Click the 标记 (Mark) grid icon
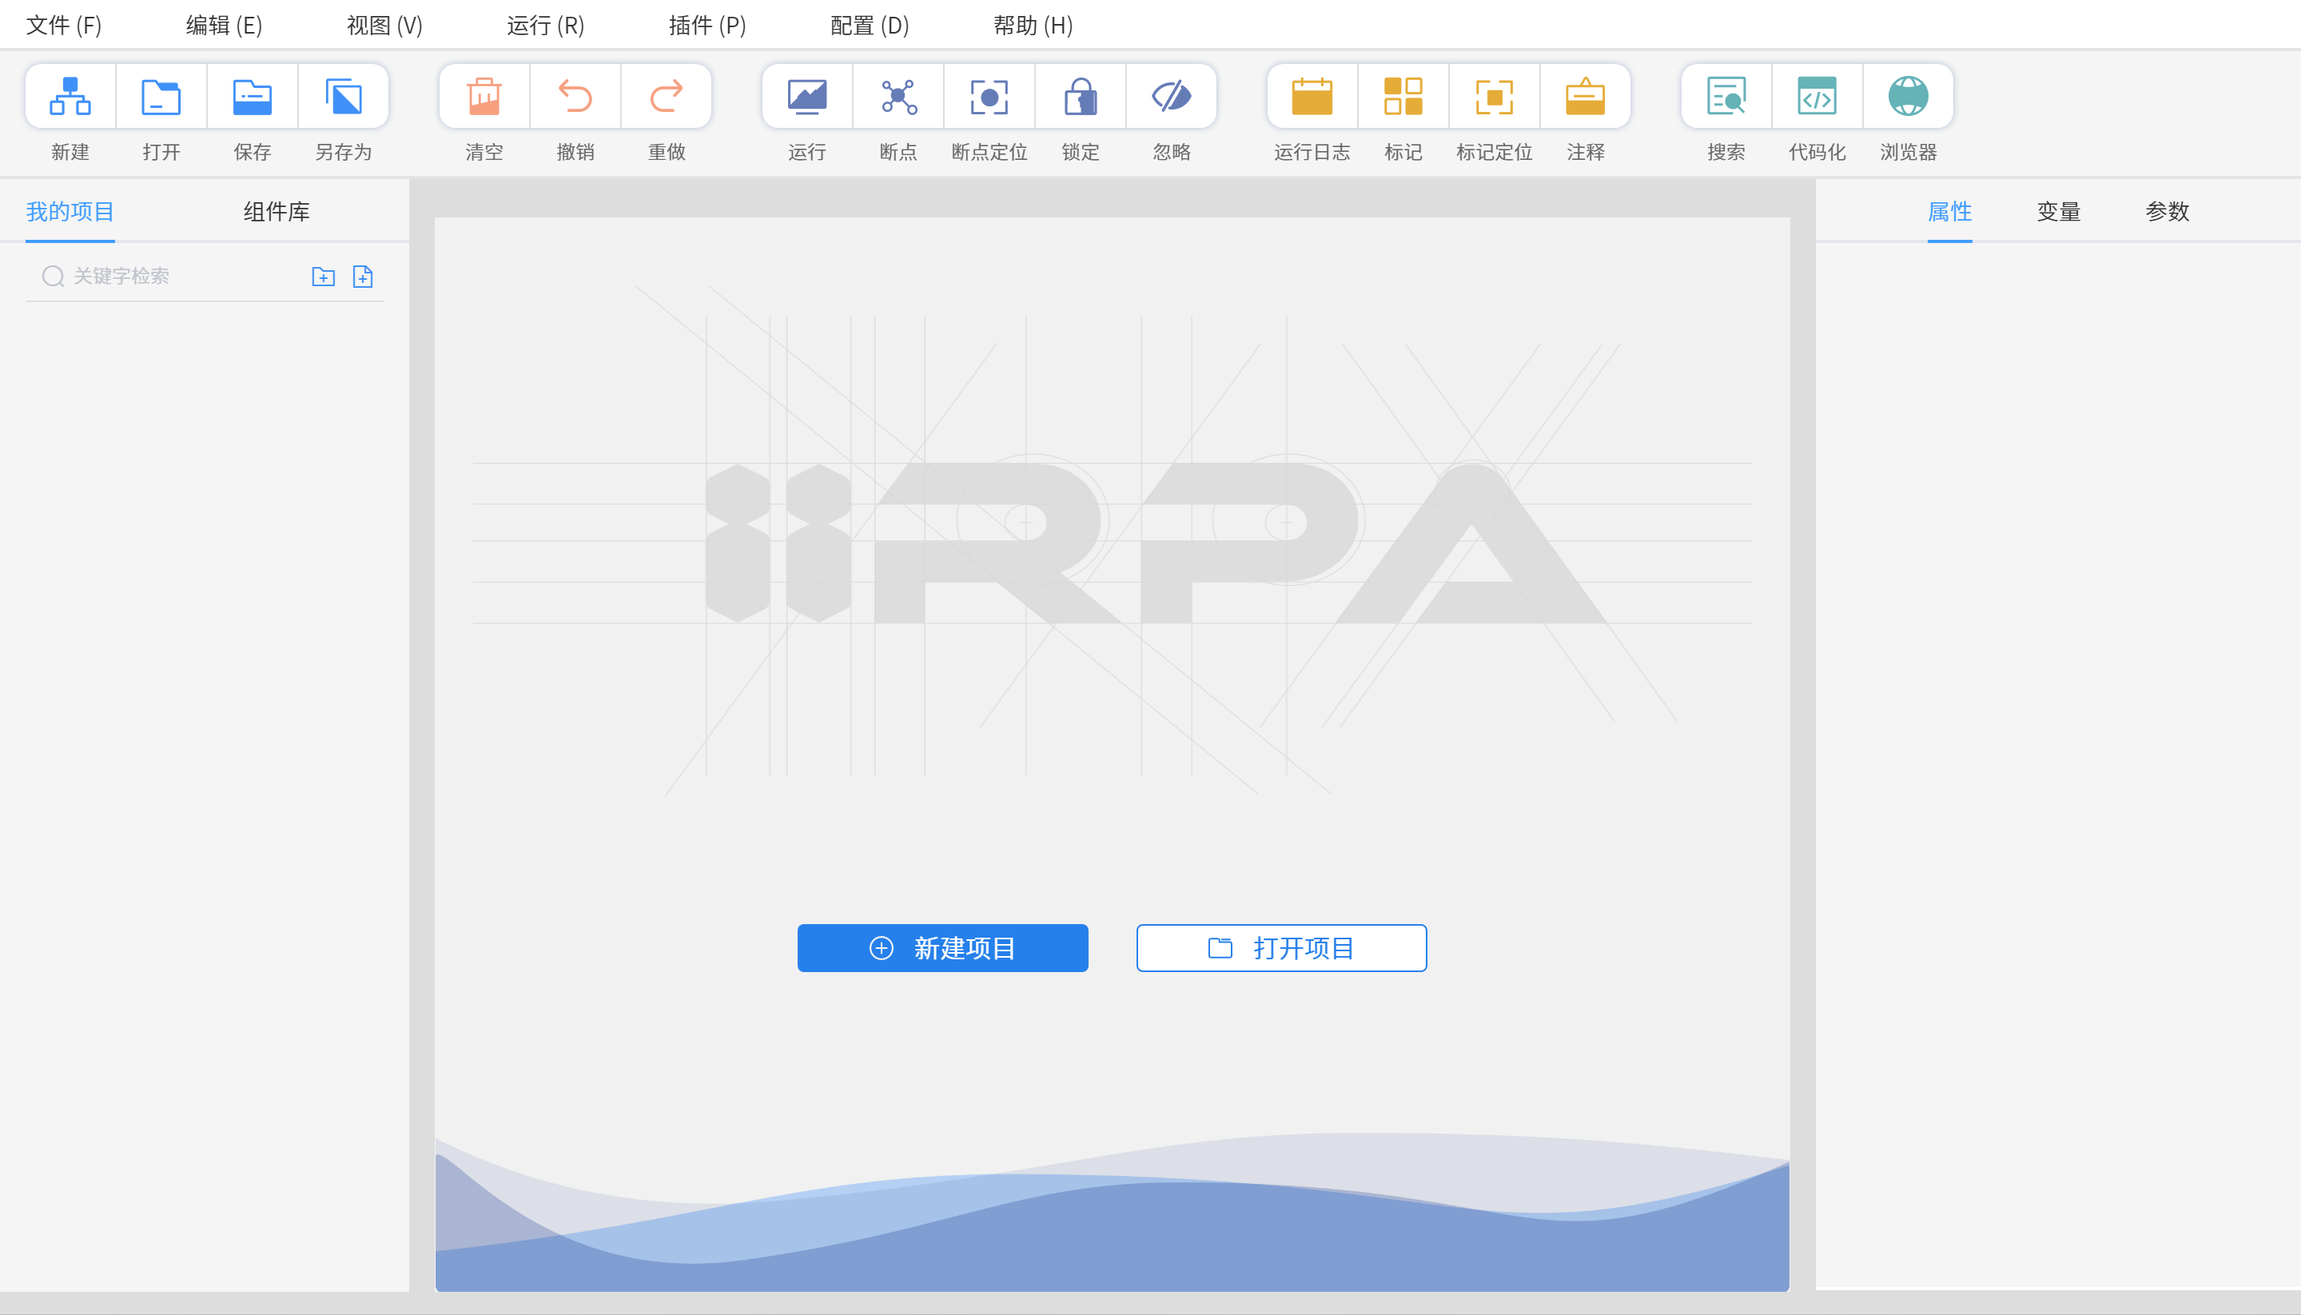This screenshot has width=2301, height=1315. coord(1403,97)
